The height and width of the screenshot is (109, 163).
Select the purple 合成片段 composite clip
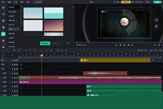click(x=90, y=82)
